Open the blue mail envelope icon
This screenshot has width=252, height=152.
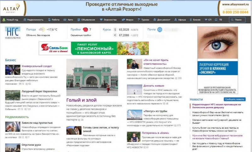click(x=160, y=30)
